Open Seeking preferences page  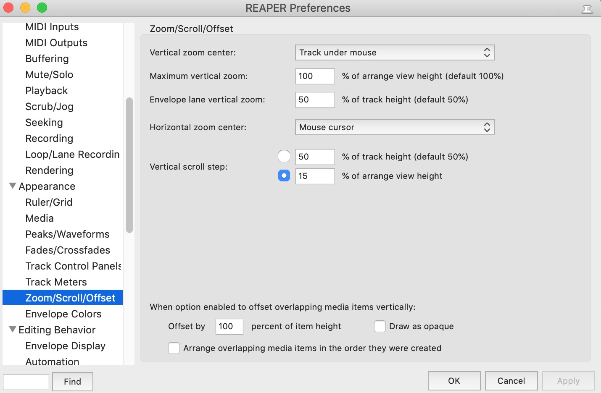click(x=44, y=123)
